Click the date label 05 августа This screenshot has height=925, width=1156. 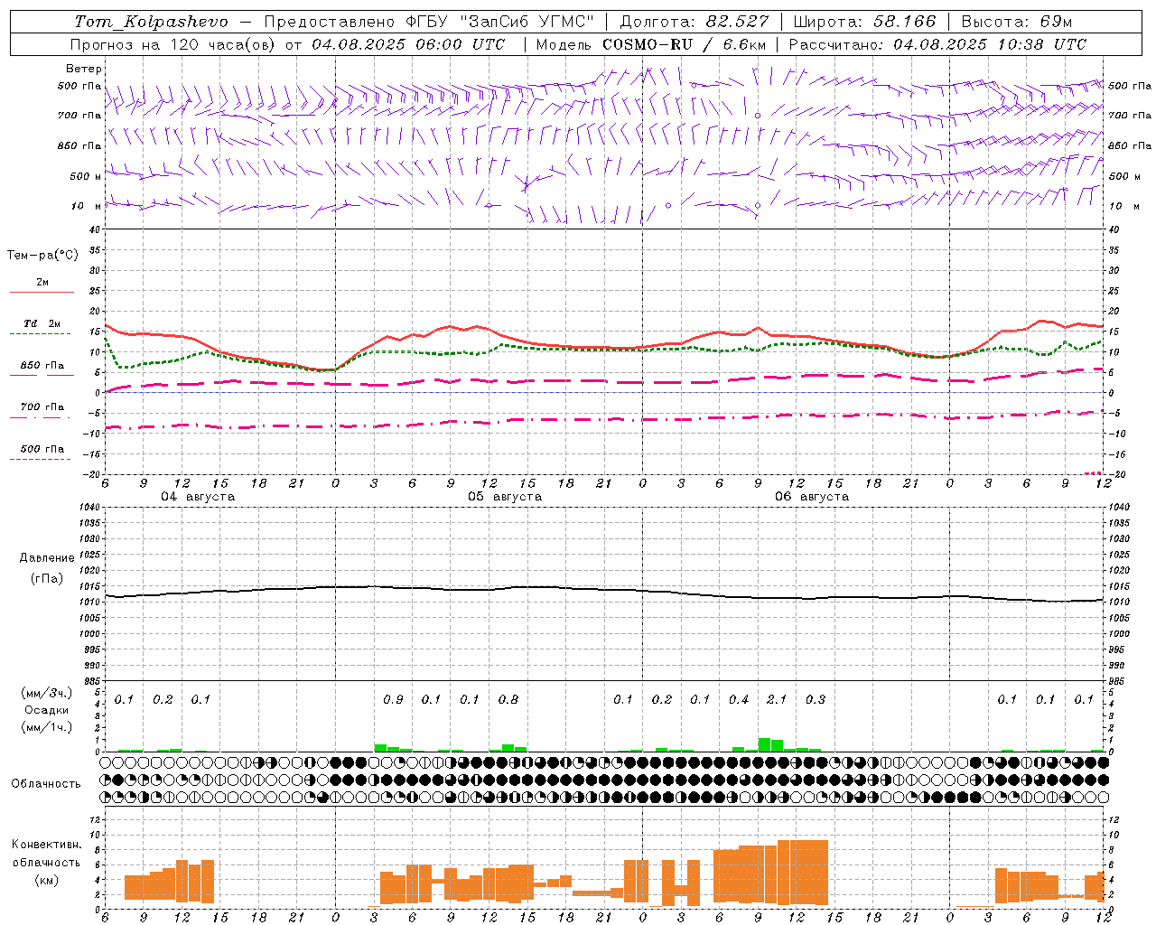click(505, 497)
